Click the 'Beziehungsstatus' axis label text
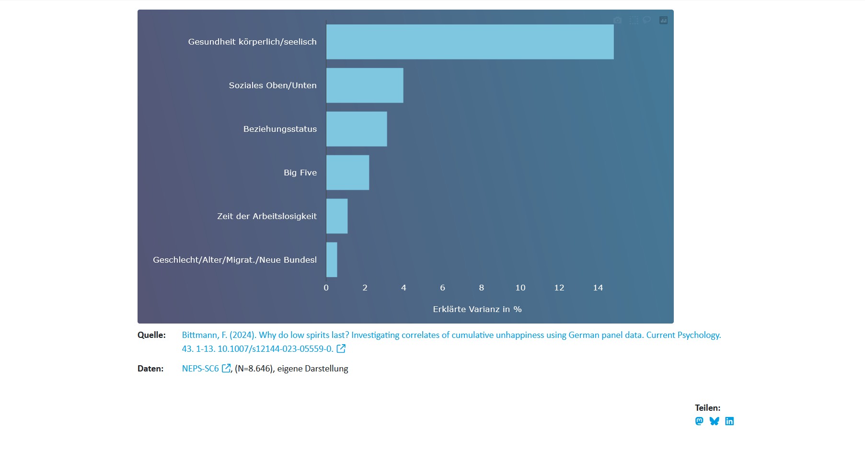The image size is (865, 475). (x=280, y=129)
